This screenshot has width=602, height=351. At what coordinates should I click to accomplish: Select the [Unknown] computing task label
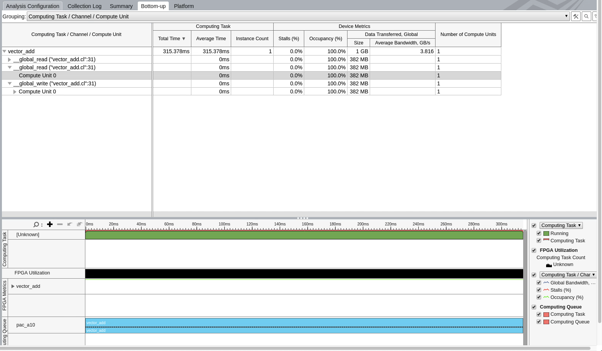coord(28,235)
